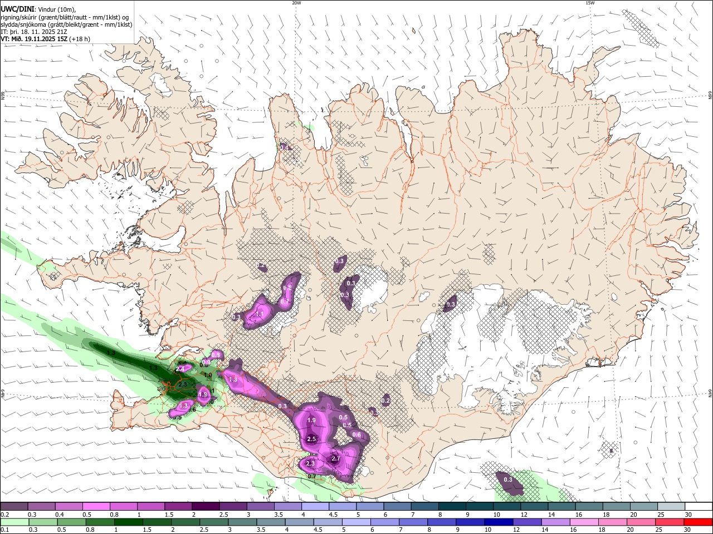The image size is (713, 534).
Task: Click the palest green 0.1–0.3 swatch in lower legend
Action: coord(14,522)
